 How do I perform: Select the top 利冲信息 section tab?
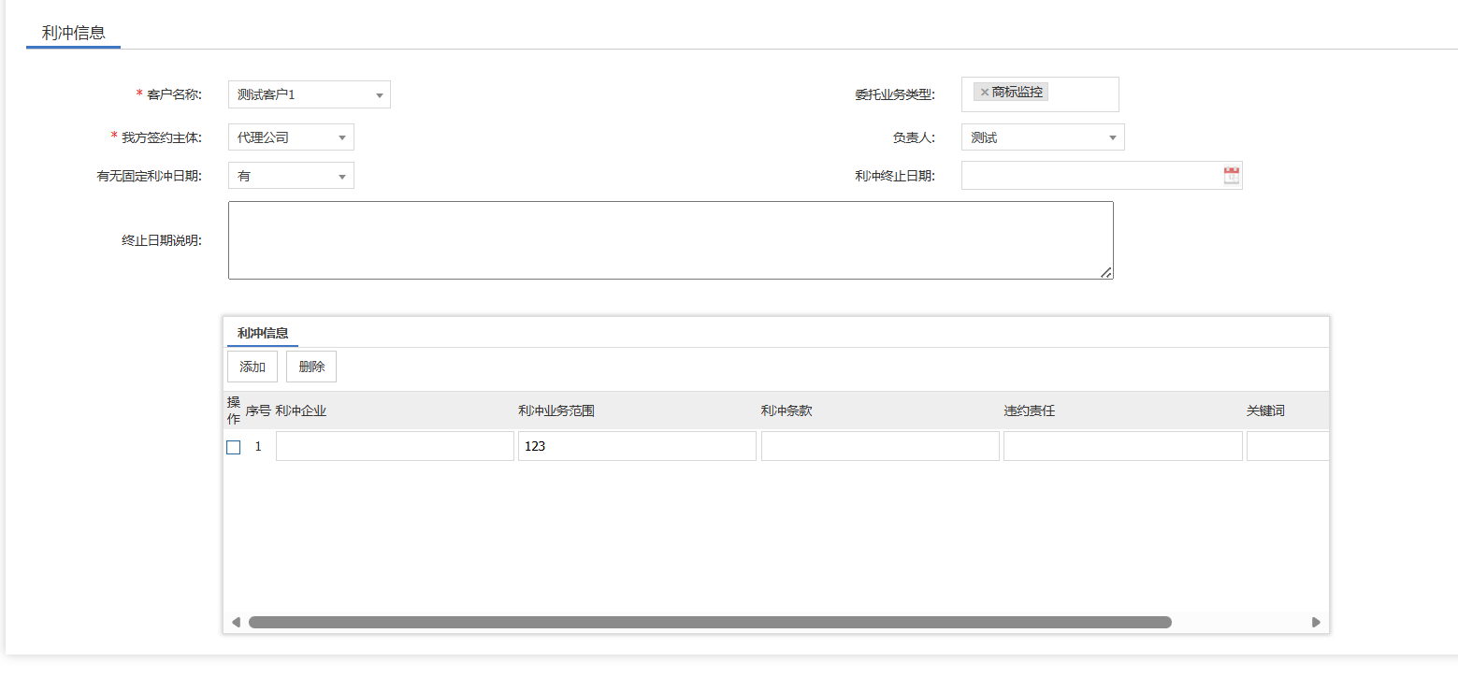click(74, 33)
